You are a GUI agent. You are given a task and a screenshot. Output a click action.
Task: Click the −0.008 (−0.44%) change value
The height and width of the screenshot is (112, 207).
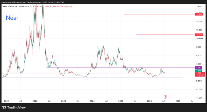tap(65, 6)
